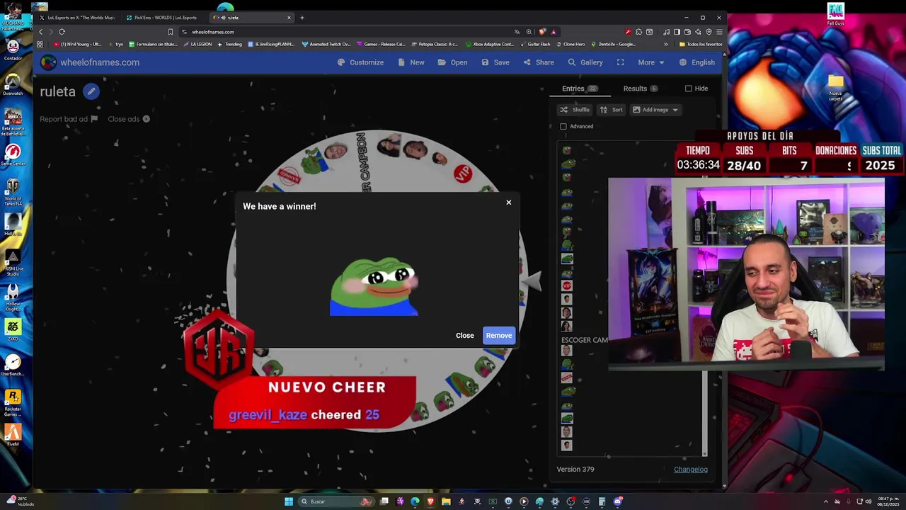Create a New wheel
Image resolution: width=906 pixels, height=510 pixels.
click(411, 62)
